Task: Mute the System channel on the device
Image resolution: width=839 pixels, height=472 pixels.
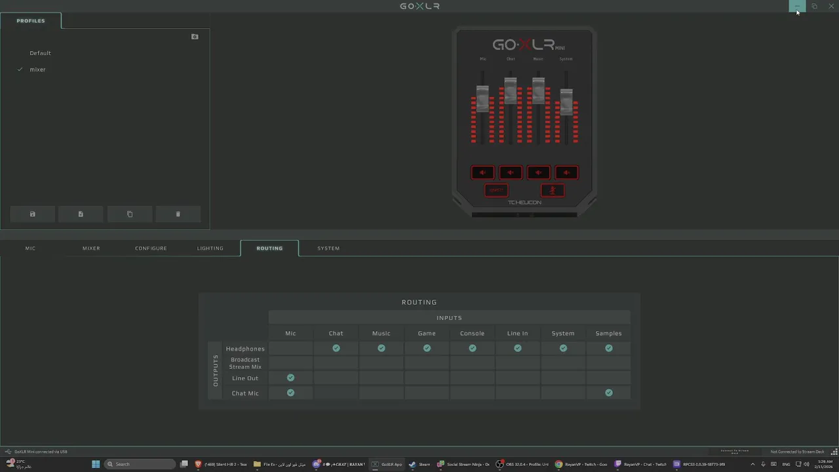Action: [567, 172]
